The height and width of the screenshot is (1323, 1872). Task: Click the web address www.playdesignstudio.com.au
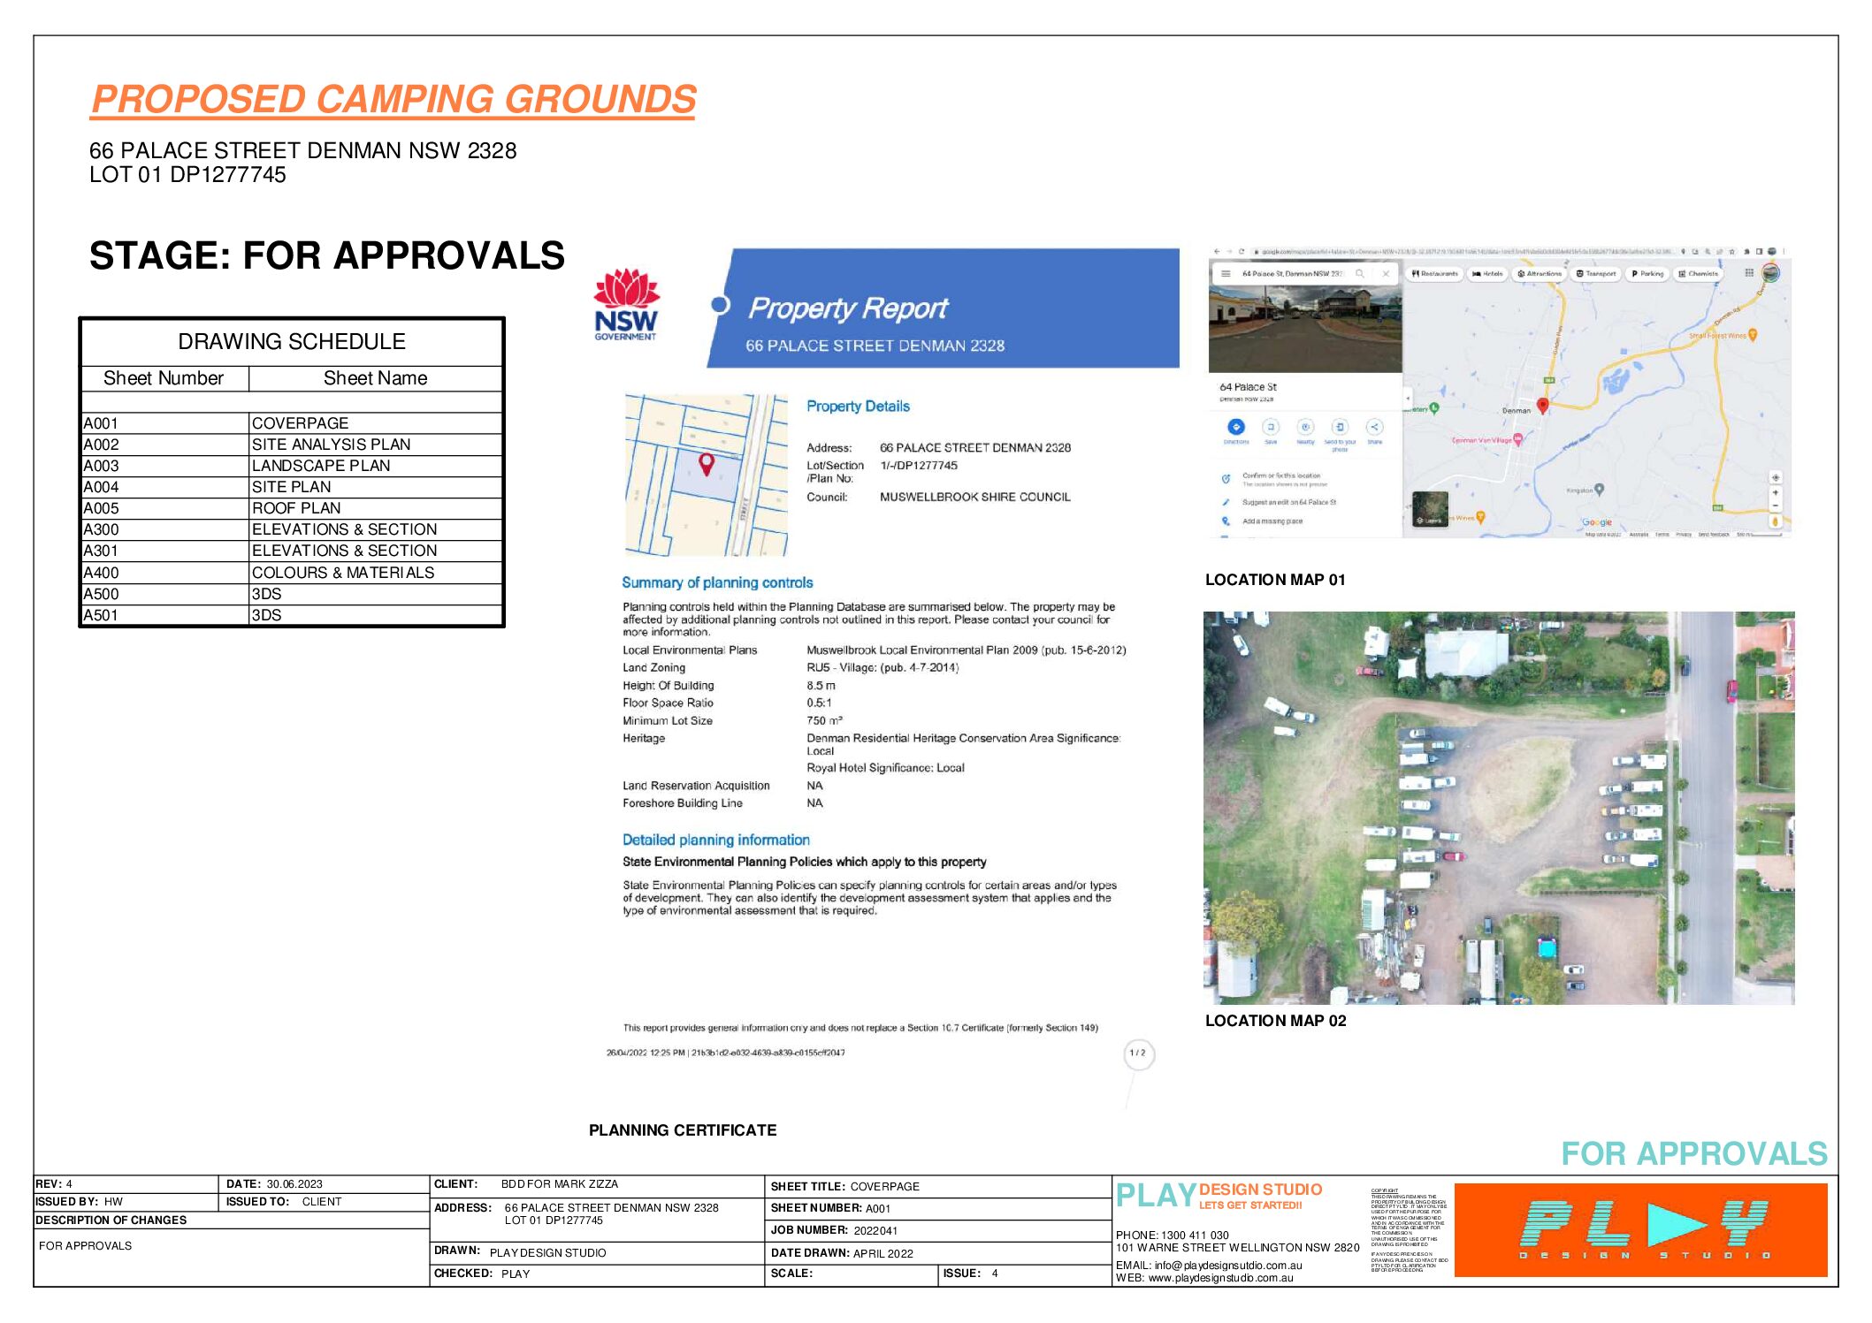(1220, 1278)
